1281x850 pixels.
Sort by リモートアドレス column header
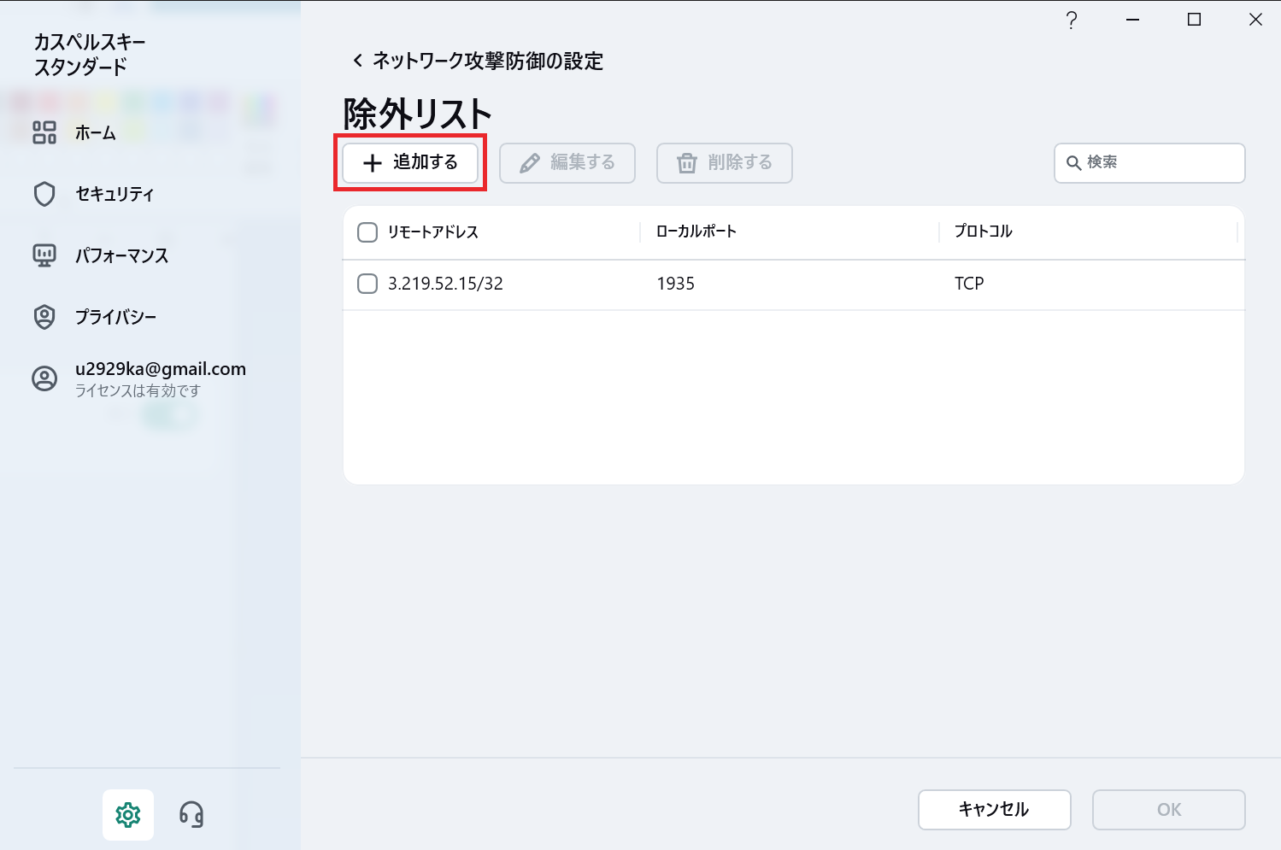pyautogui.click(x=433, y=232)
